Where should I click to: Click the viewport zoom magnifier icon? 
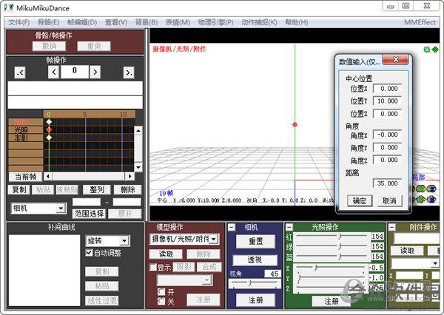click(x=426, y=50)
